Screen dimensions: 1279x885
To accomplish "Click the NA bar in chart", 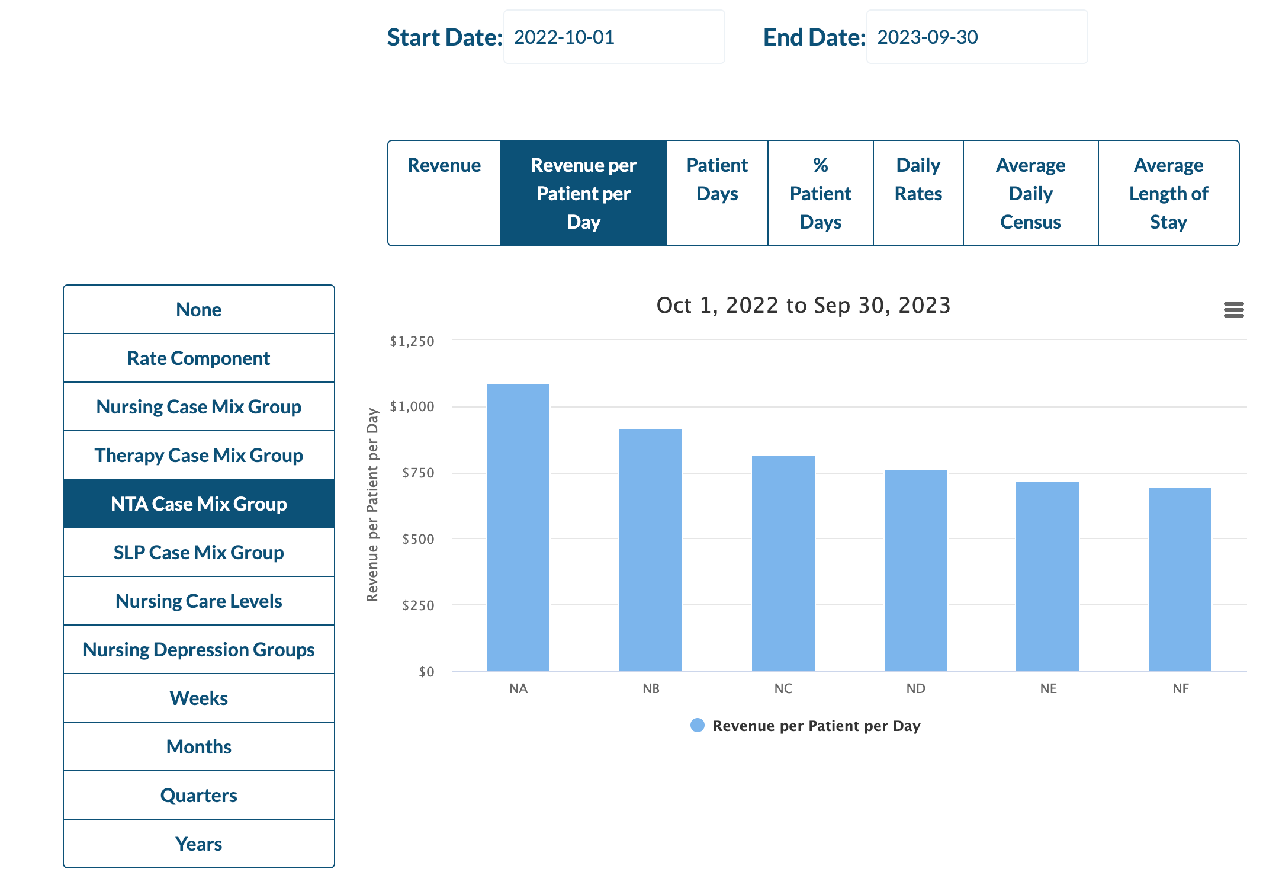I will click(518, 527).
